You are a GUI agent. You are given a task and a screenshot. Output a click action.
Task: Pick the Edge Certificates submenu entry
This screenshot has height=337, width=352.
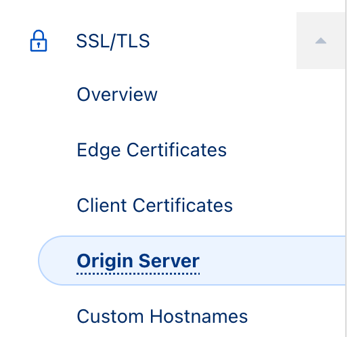coord(152,150)
